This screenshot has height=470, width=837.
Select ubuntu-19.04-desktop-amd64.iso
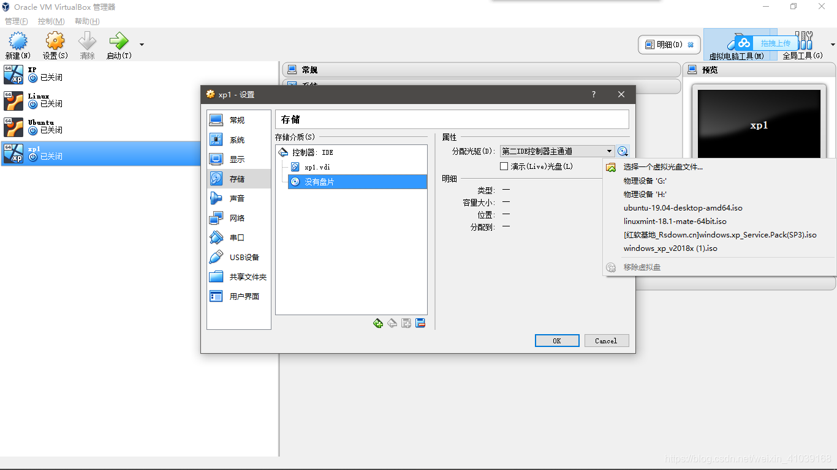719,207
